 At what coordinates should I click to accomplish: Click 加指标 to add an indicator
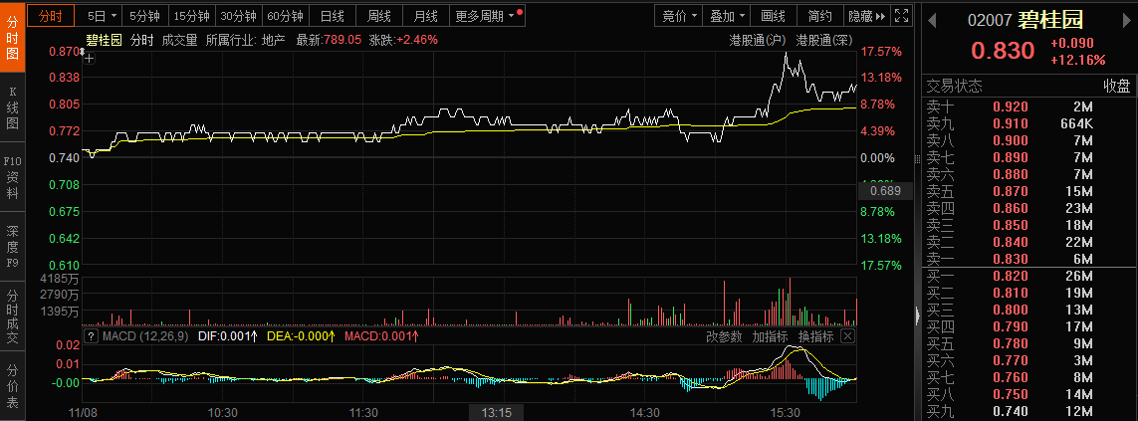click(770, 336)
